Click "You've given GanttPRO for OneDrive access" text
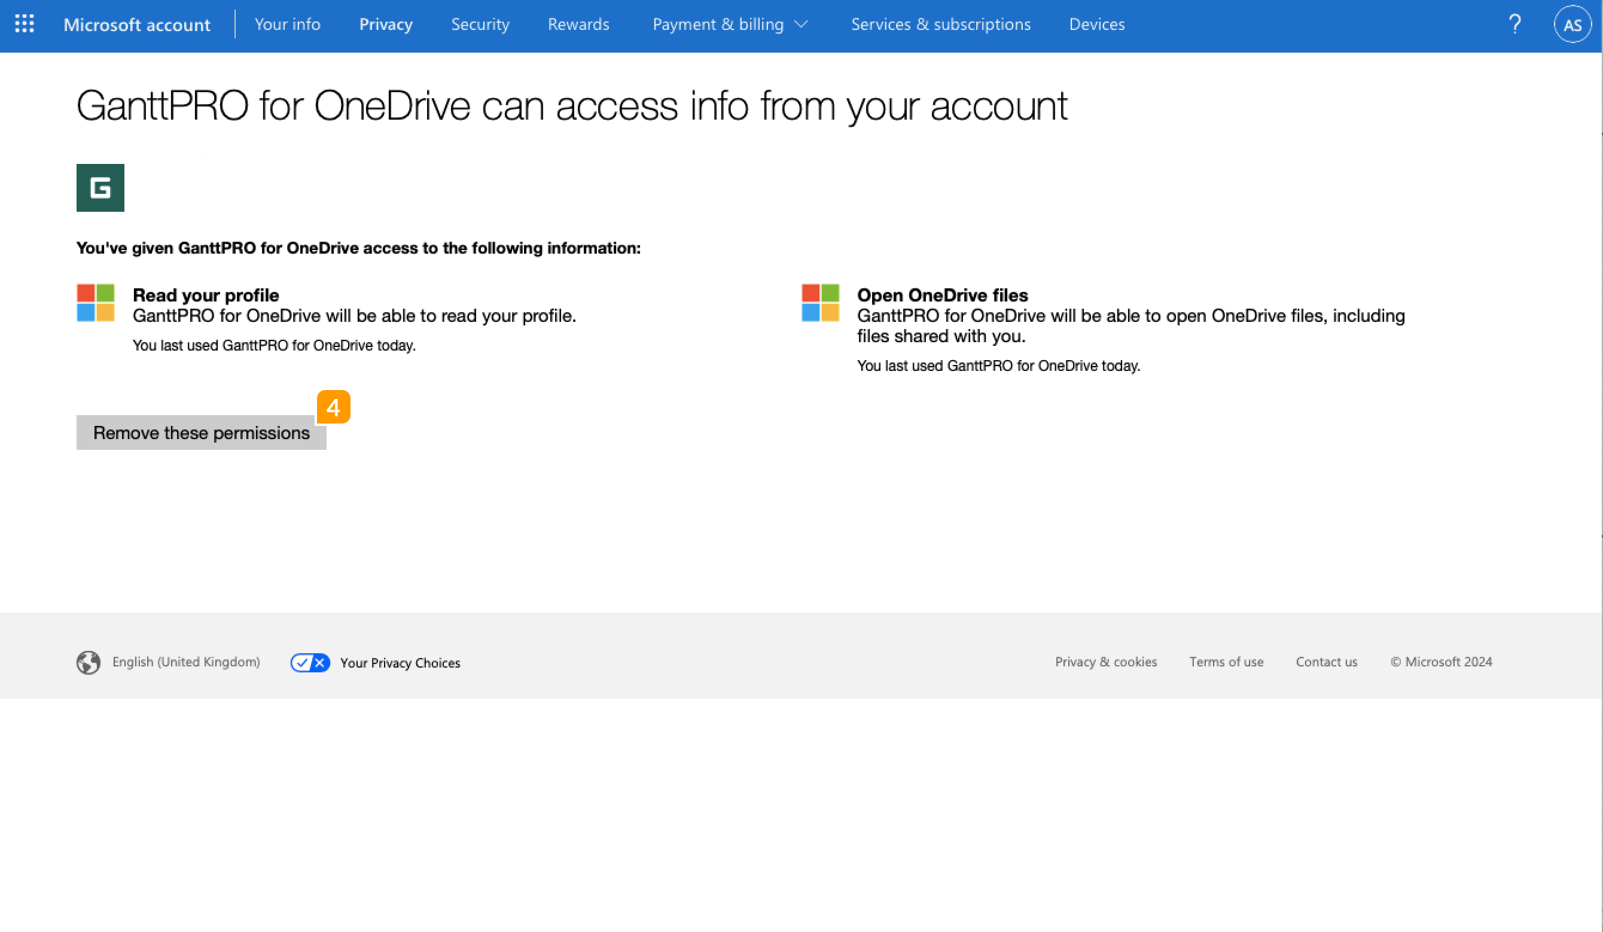 coord(359,248)
